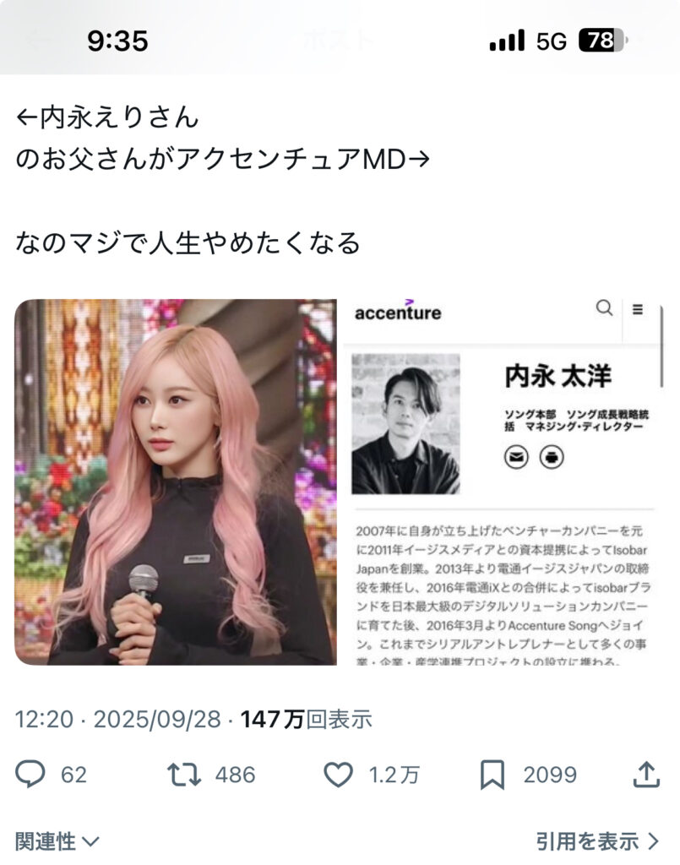Screen dimensions: 680x865
Task: Tap the 486 repost count
Action: (x=236, y=775)
